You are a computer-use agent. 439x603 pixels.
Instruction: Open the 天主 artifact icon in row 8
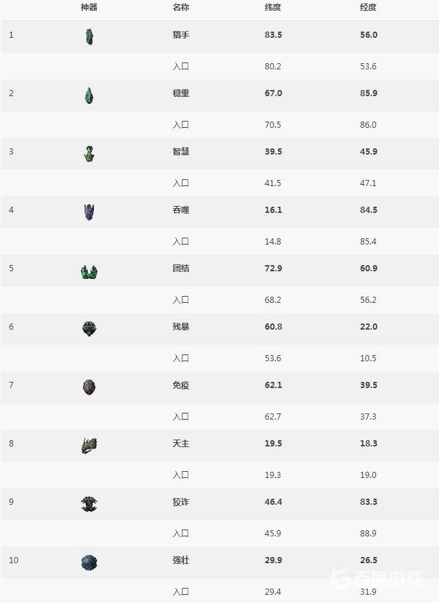pos(89,445)
